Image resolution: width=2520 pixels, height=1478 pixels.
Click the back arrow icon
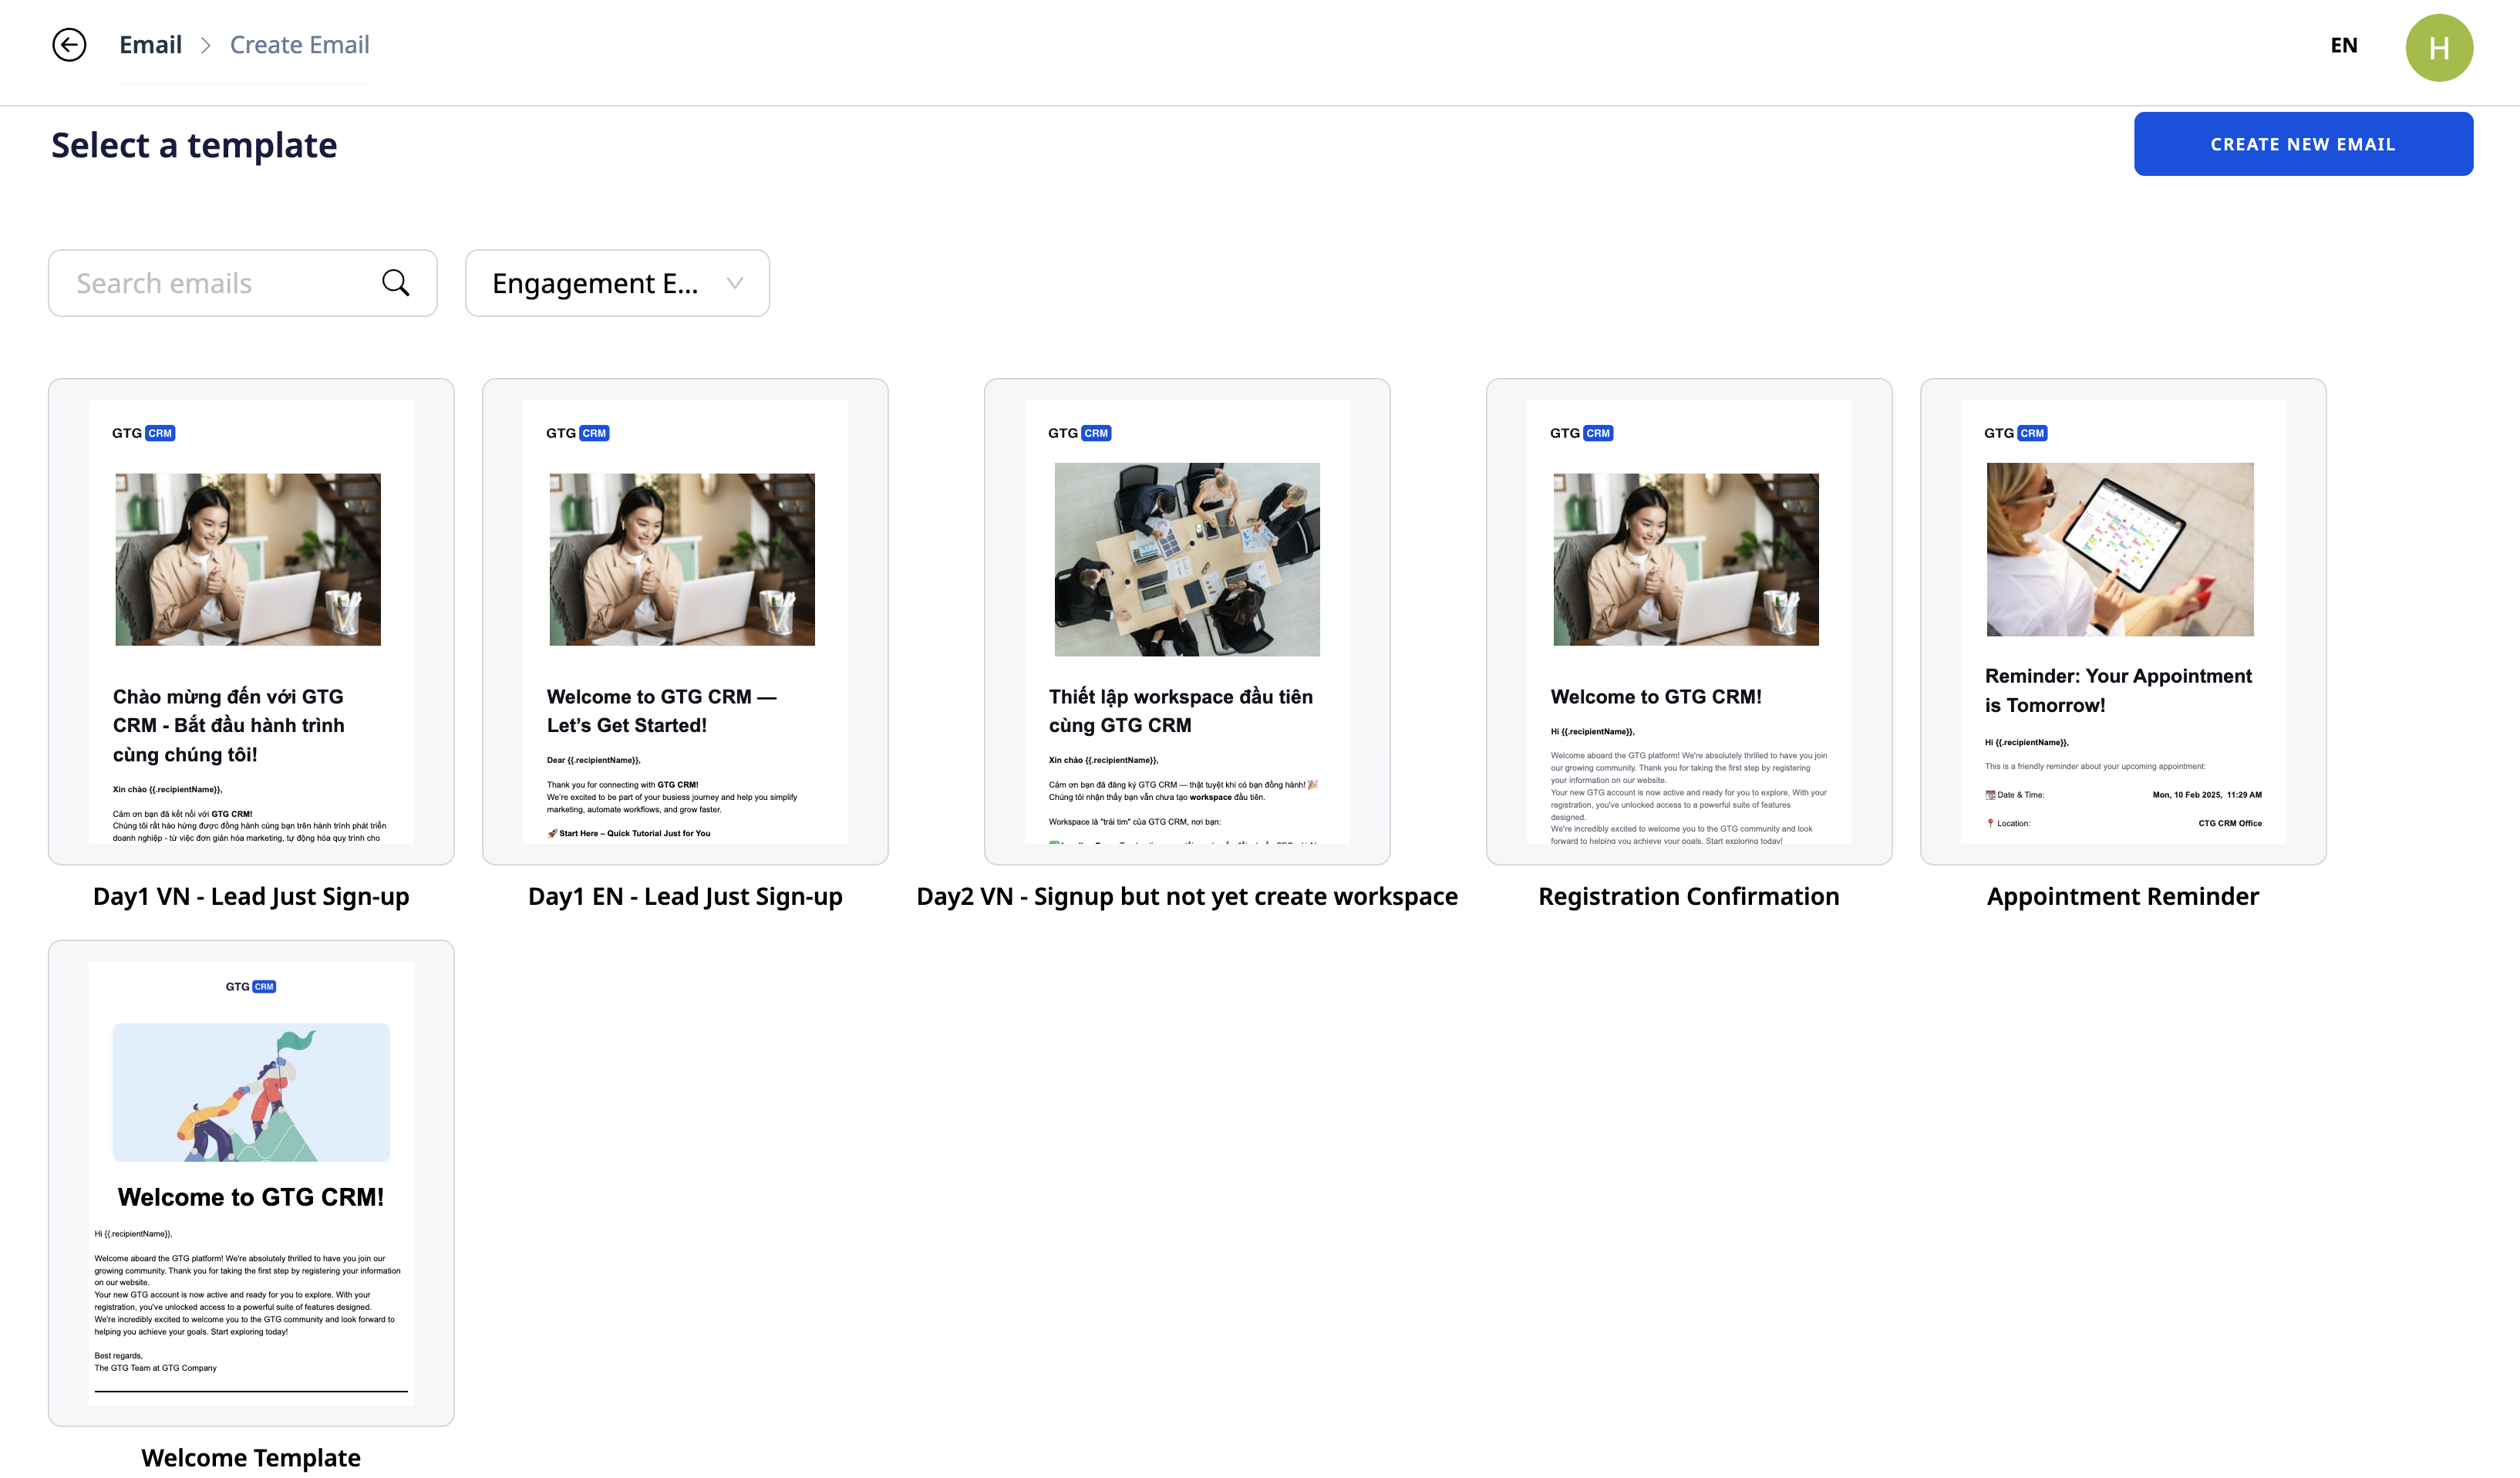point(69,45)
